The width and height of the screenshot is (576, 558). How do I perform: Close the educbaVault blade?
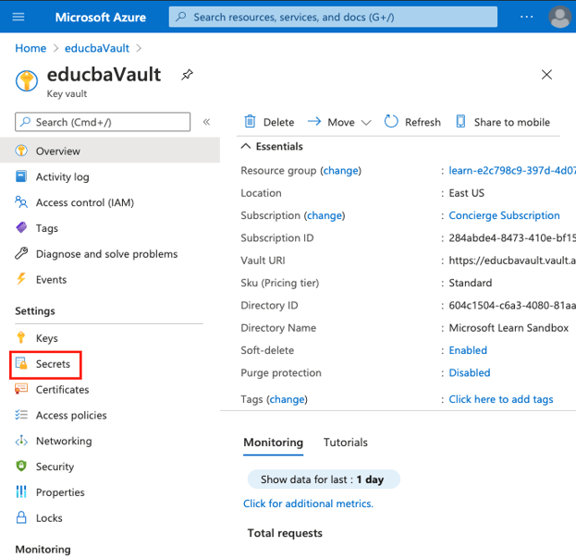click(x=546, y=75)
